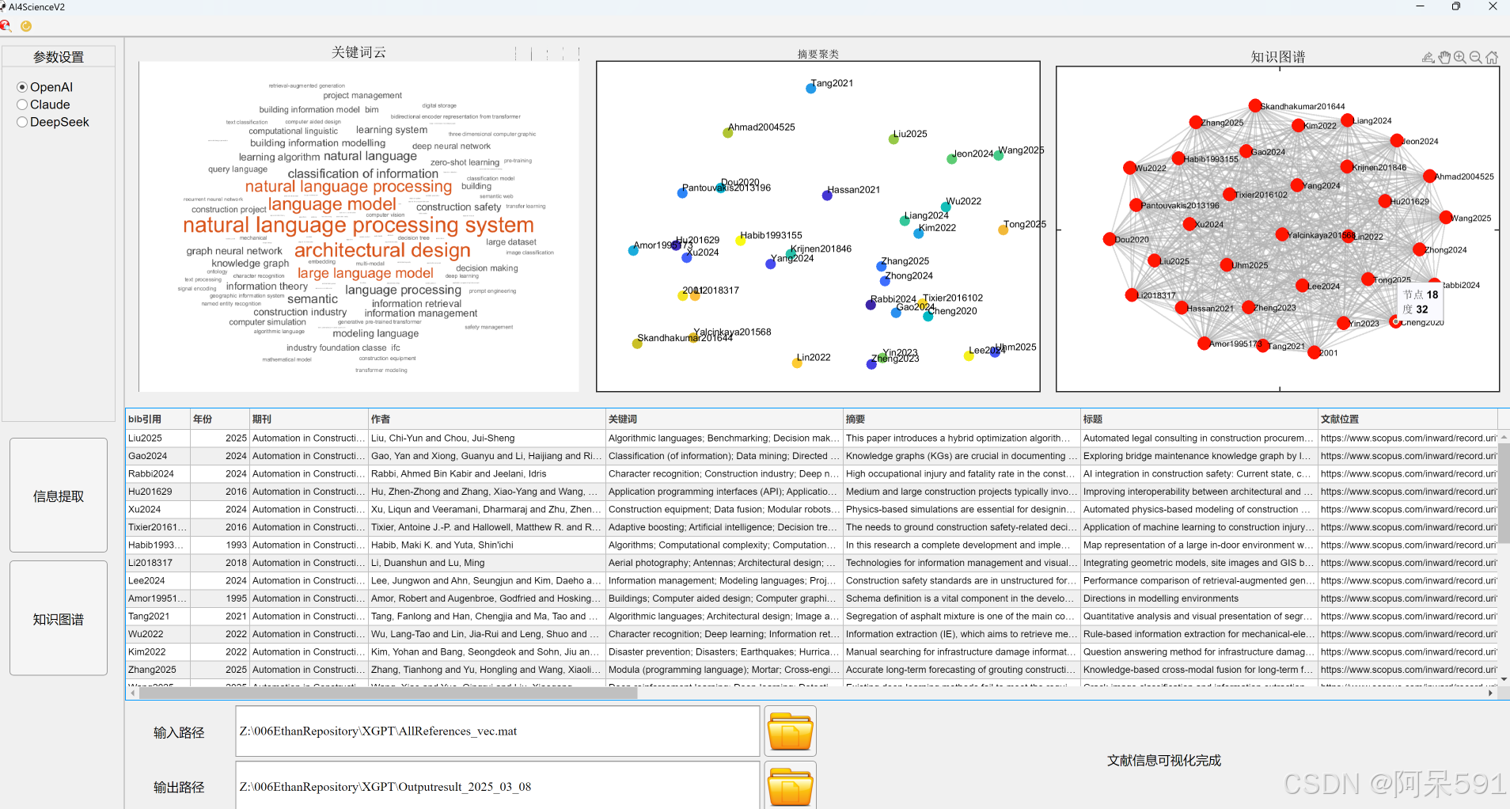Select the OpenAI radio button
The width and height of the screenshot is (1510, 809).
pos(22,87)
